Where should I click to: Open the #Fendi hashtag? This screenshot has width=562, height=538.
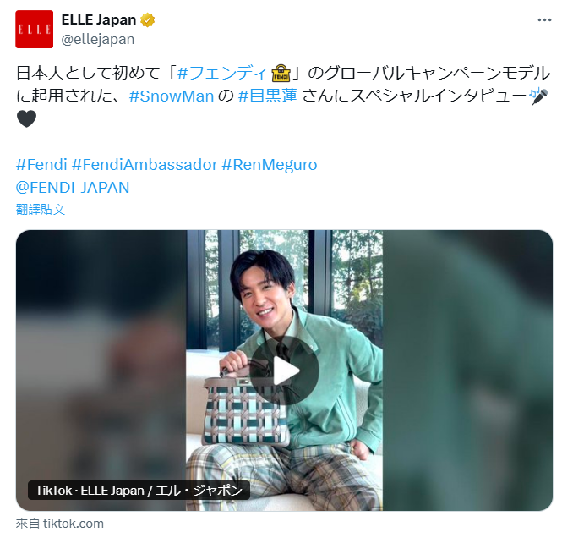click(x=41, y=165)
